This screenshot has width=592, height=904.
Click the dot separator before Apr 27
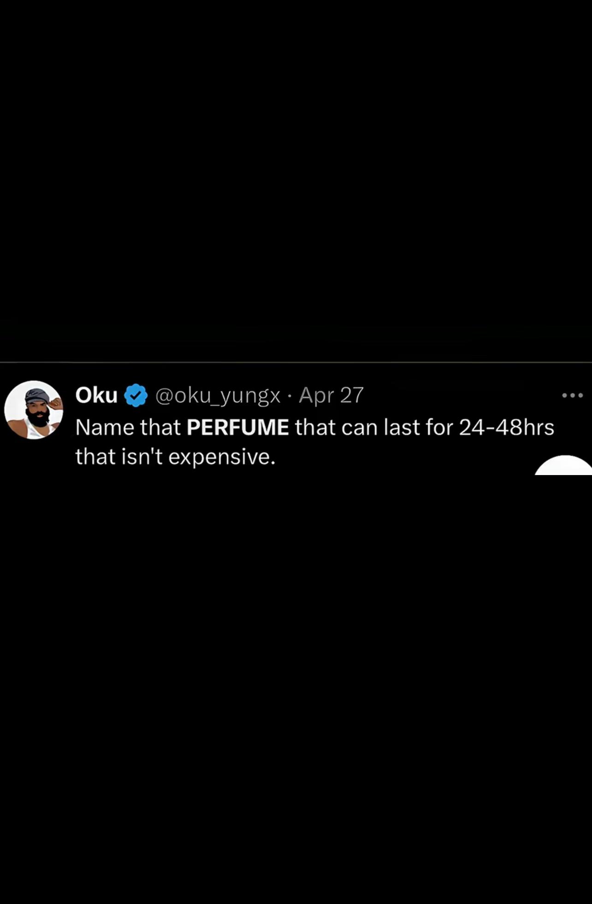(290, 396)
